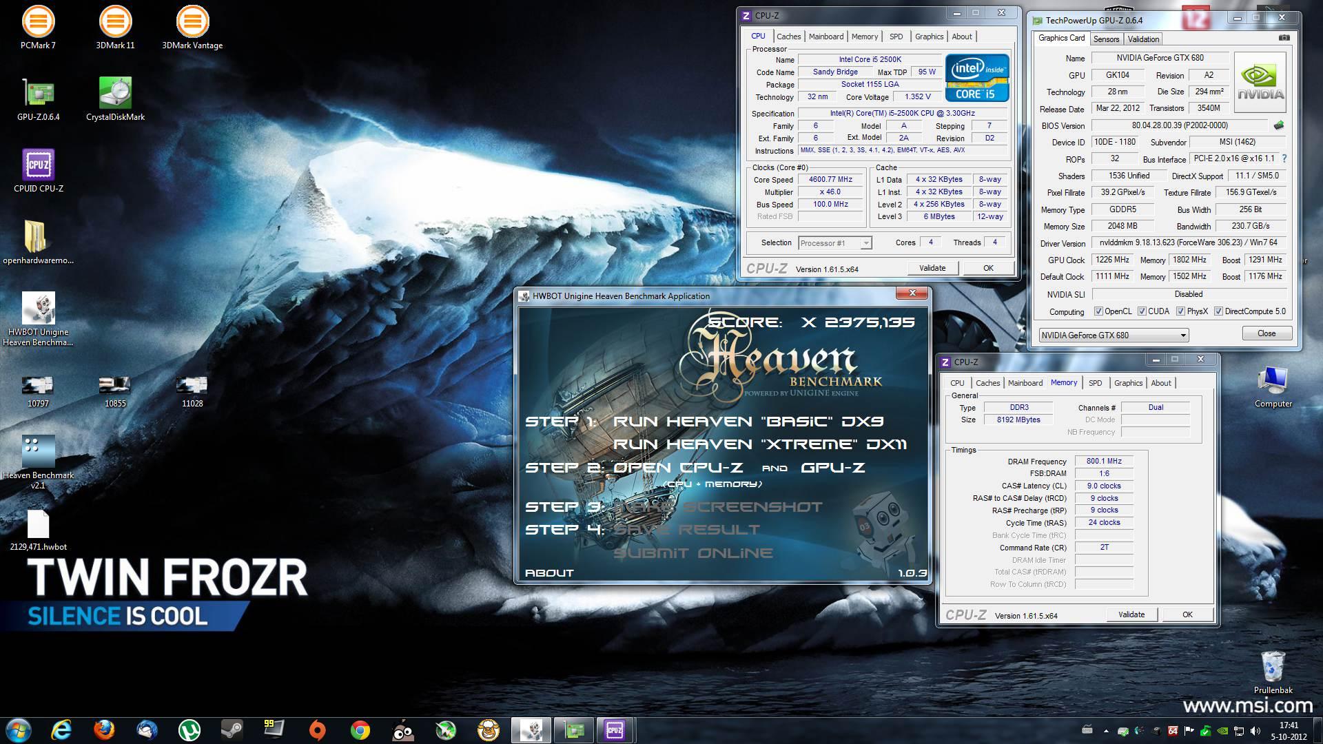This screenshot has width=1323, height=744.
Task: Open the Windows Start menu
Action: (x=19, y=730)
